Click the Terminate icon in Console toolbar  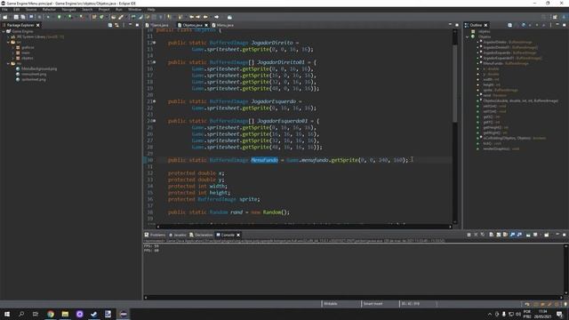pyautogui.click(x=469, y=235)
